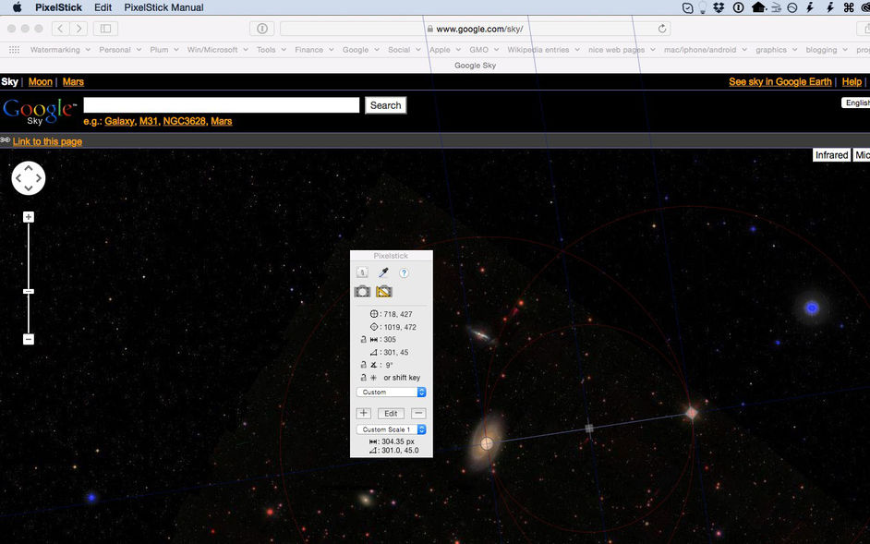This screenshot has height=544, width=870.
Task: Click the Safari reload page icon
Action: click(x=662, y=29)
